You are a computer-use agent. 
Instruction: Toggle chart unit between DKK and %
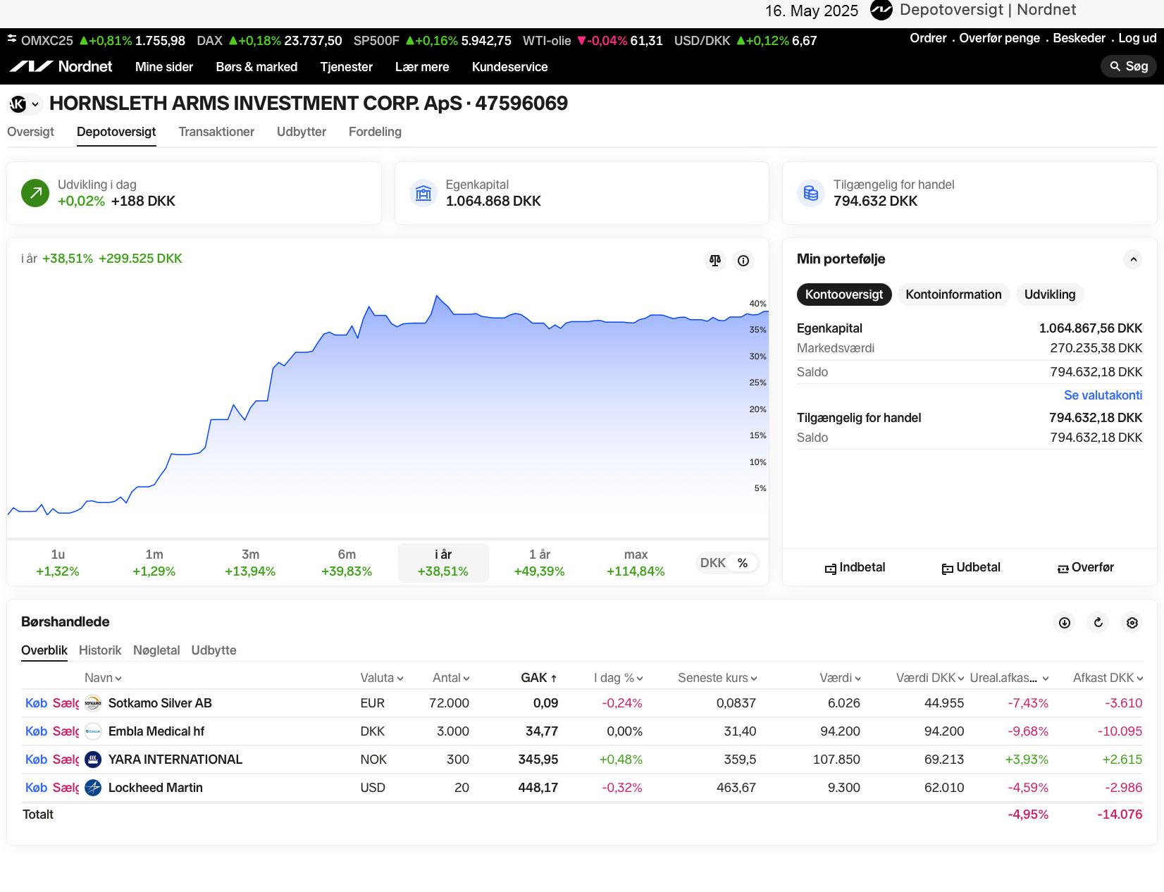(x=727, y=563)
